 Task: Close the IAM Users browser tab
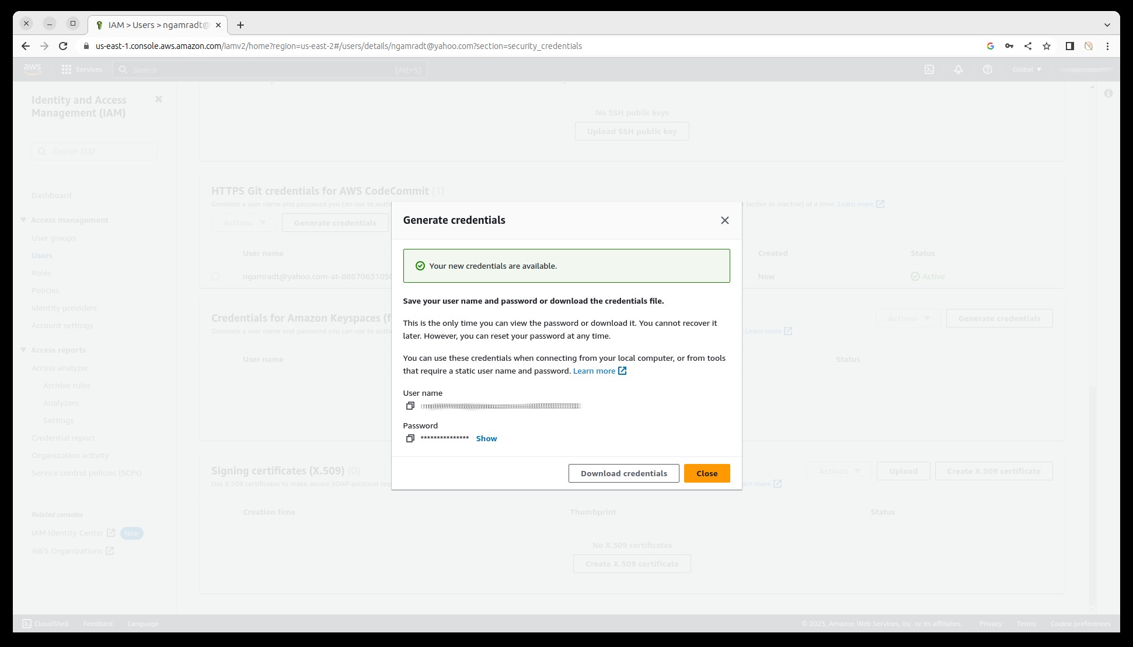[x=218, y=25]
